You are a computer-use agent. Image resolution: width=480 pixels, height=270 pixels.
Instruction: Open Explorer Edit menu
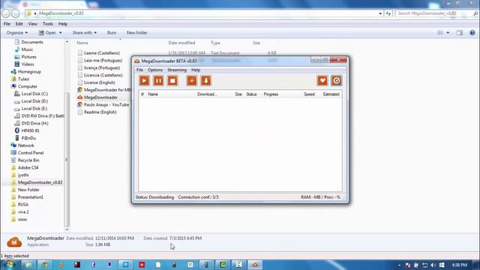pyautogui.click(x=19, y=24)
